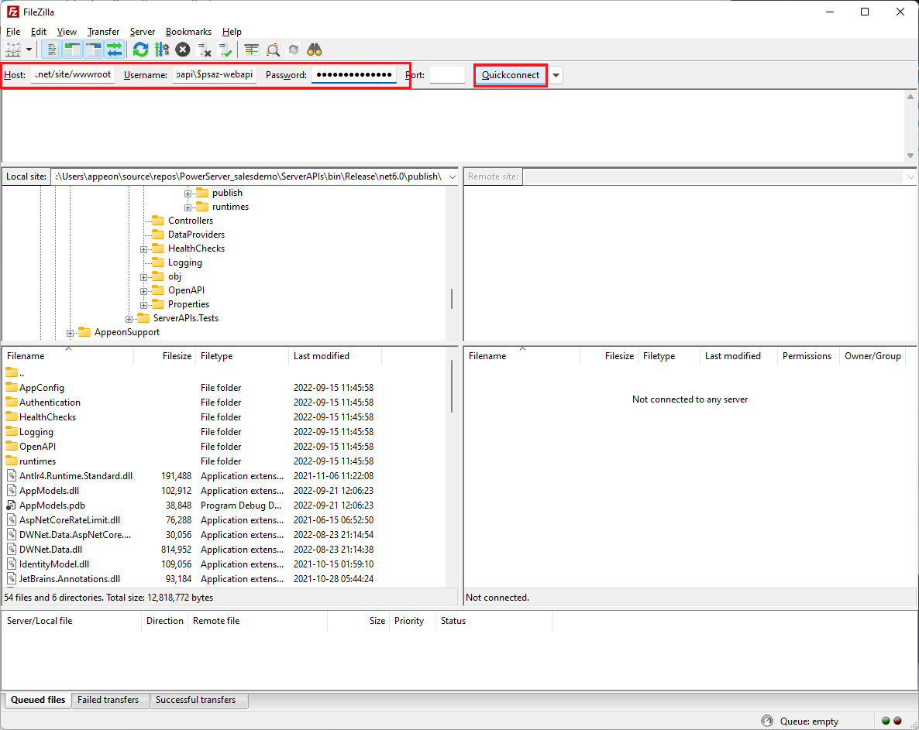The image size is (919, 730).
Task: Refresh the file and folder lists
Action: [140, 49]
